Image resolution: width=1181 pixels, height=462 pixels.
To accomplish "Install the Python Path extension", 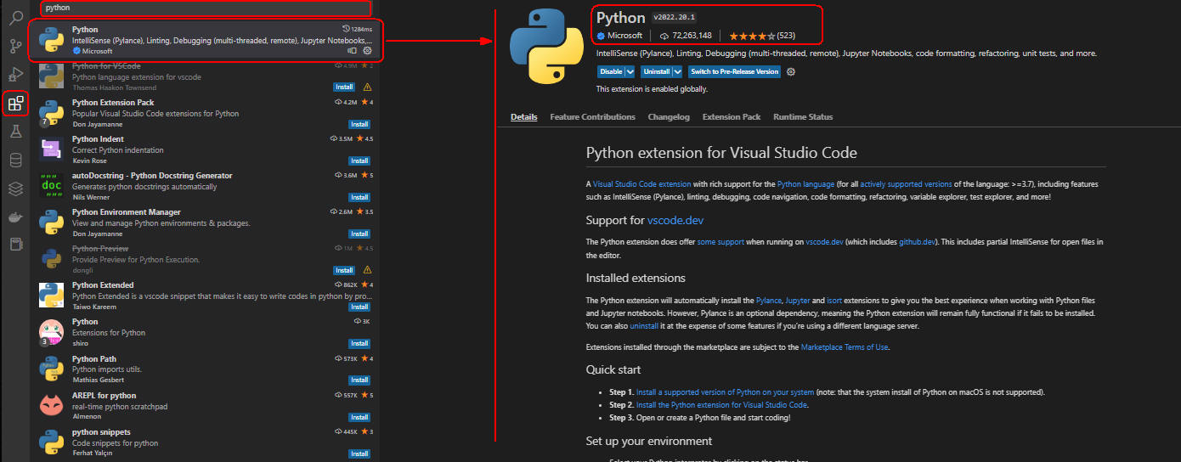I will [359, 380].
